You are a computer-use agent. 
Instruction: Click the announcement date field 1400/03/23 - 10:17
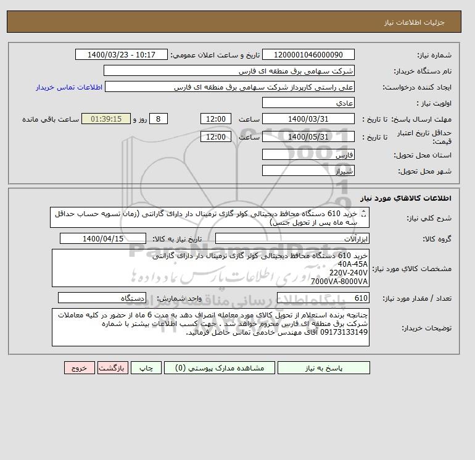point(121,54)
